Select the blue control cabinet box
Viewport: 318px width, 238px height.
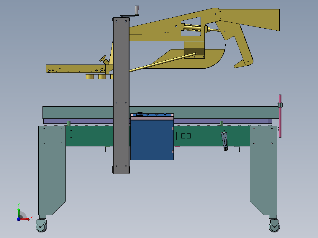point(152,140)
